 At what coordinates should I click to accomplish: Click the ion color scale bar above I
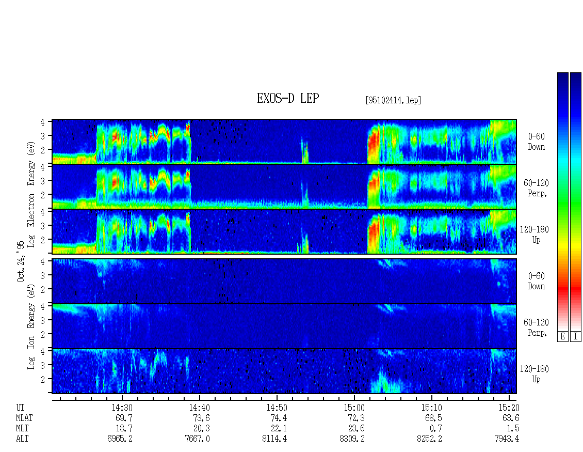click(x=576, y=201)
